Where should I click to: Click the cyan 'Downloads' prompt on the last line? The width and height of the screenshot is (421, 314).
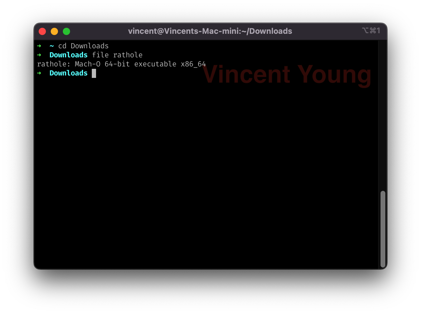[x=69, y=73]
